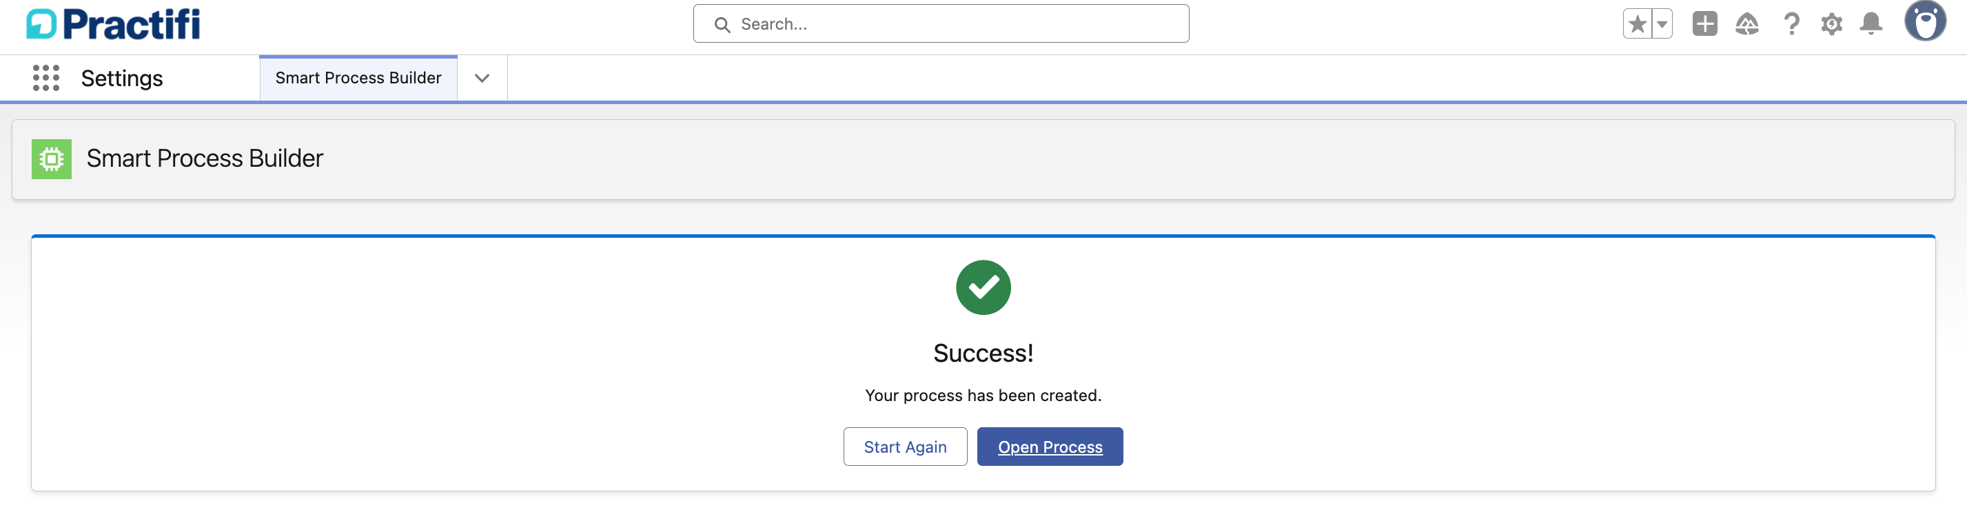
Task: Click the Start Again button
Action: point(905,447)
